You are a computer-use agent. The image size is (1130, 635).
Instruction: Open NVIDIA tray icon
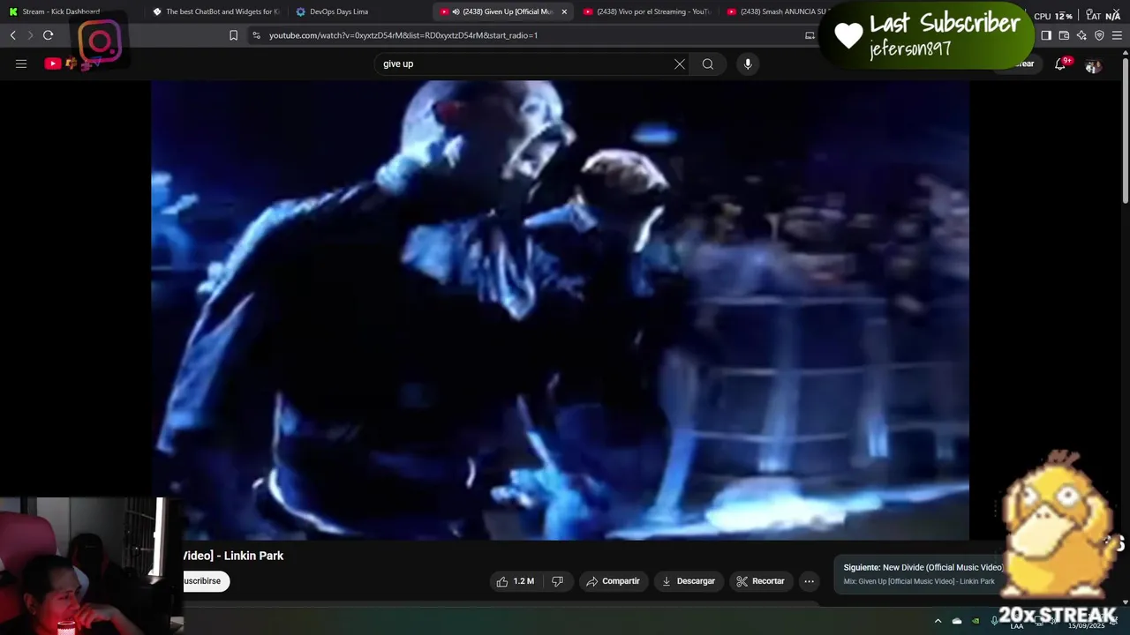976,621
